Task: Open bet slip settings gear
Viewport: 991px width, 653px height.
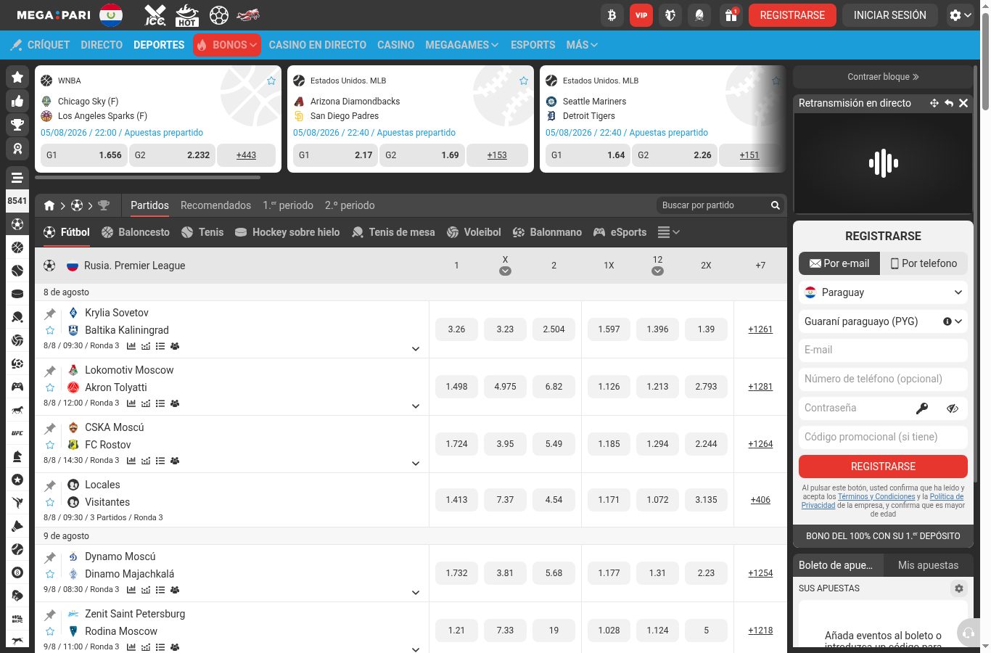Action: pyautogui.click(x=959, y=588)
